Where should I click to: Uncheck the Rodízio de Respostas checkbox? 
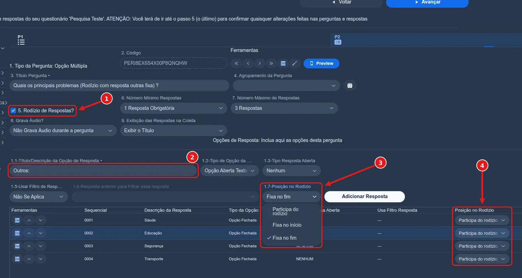pyautogui.click(x=13, y=111)
